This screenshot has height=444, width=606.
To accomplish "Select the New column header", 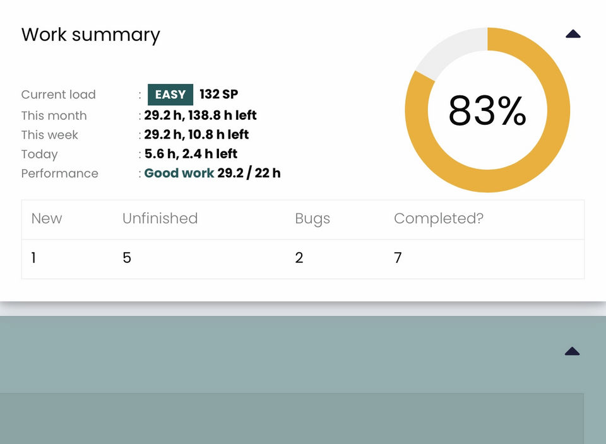I will pos(46,218).
